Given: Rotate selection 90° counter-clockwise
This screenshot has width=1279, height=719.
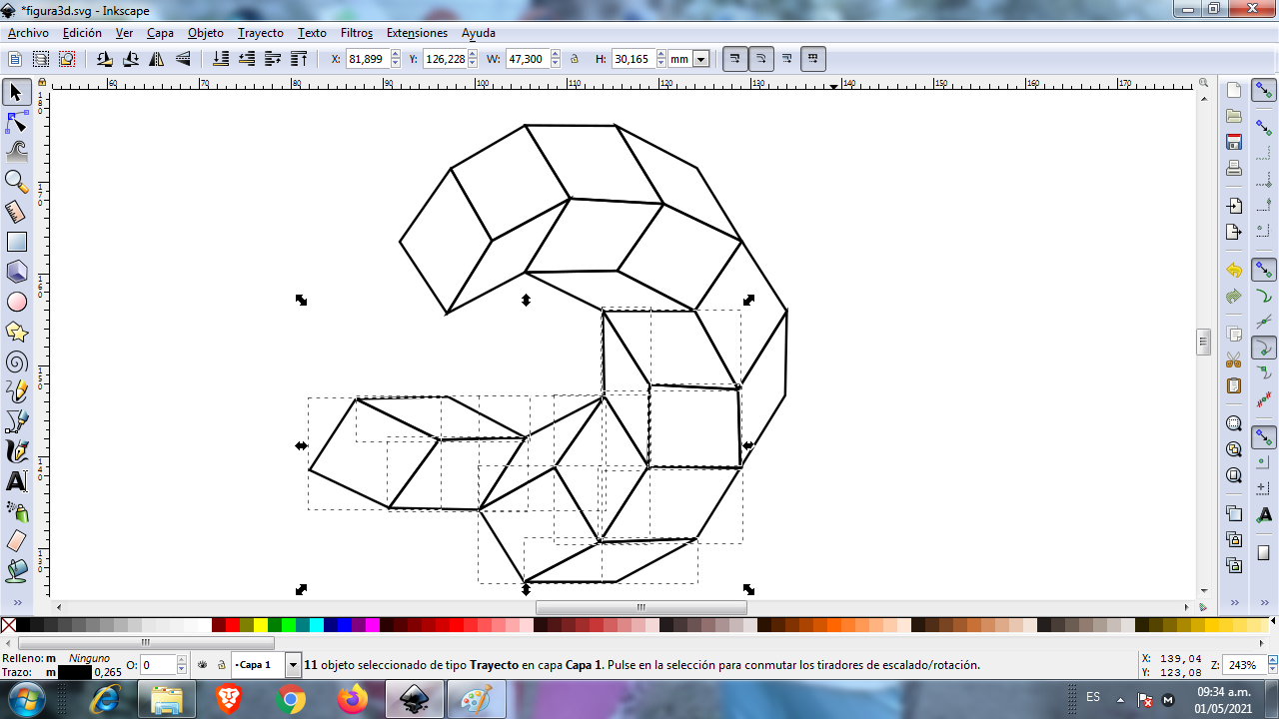Looking at the screenshot, I should (104, 59).
